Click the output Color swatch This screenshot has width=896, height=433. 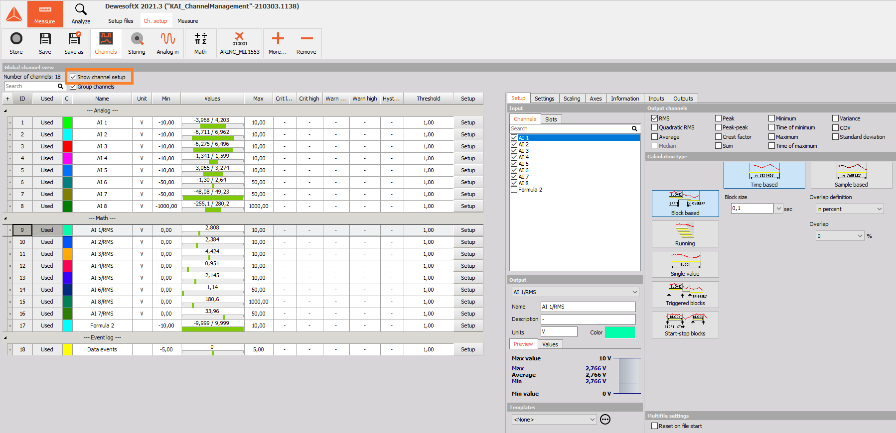click(x=620, y=332)
